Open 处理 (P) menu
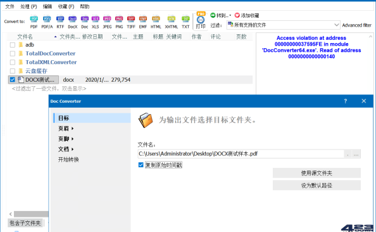 point(28,6)
